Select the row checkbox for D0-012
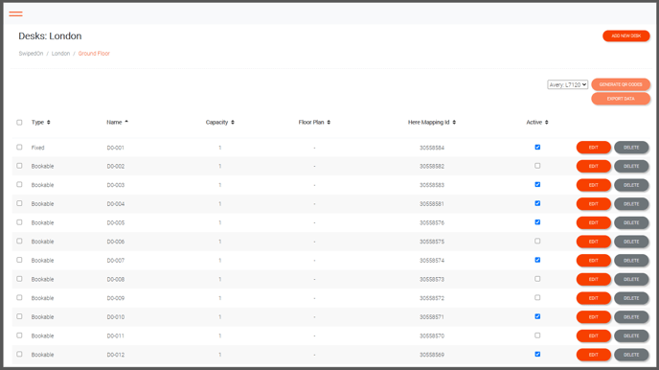This screenshot has height=370, width=659. click(x=19, y=354)
